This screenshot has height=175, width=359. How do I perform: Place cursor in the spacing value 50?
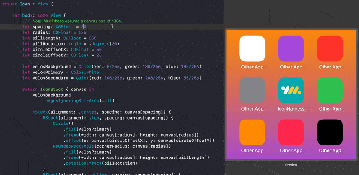[83, 27]
